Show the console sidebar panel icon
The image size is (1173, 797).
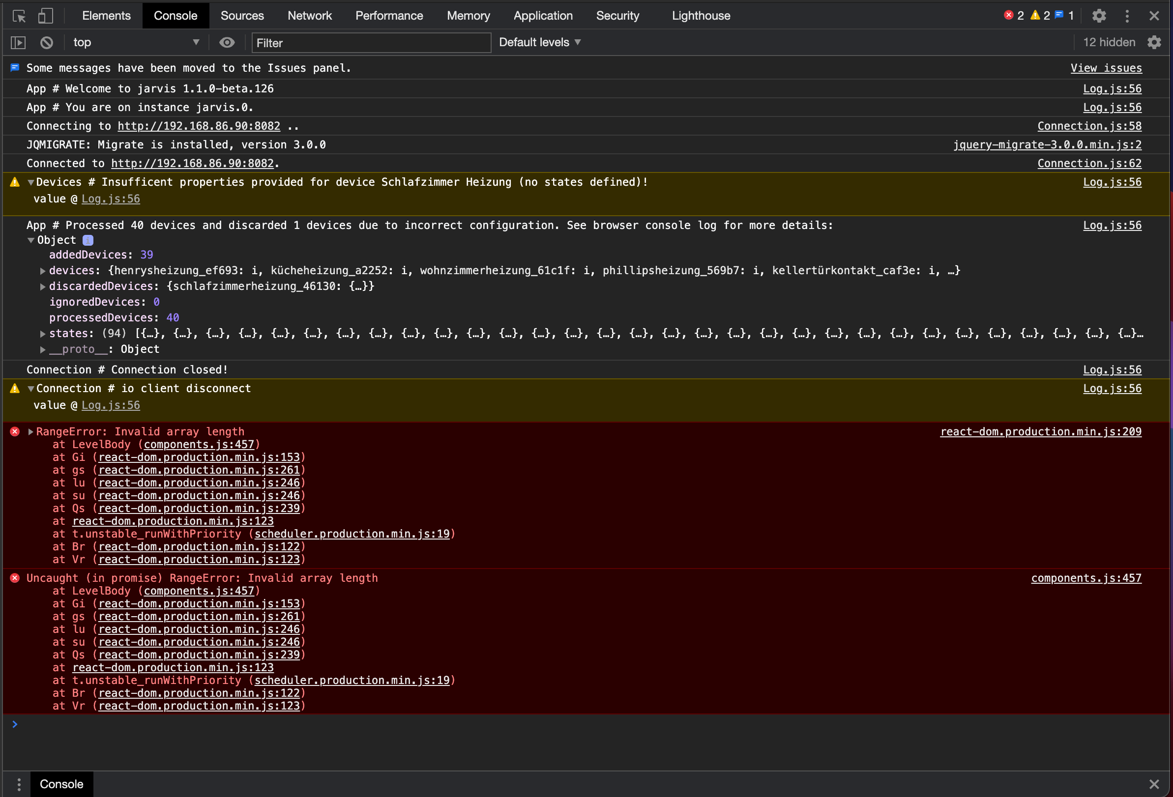pos(18,43)
